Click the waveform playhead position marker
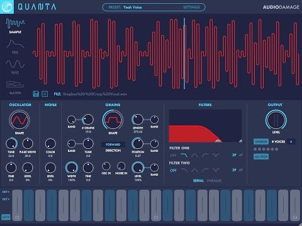This screenshot has width=302, height=226. pos(184,53)
